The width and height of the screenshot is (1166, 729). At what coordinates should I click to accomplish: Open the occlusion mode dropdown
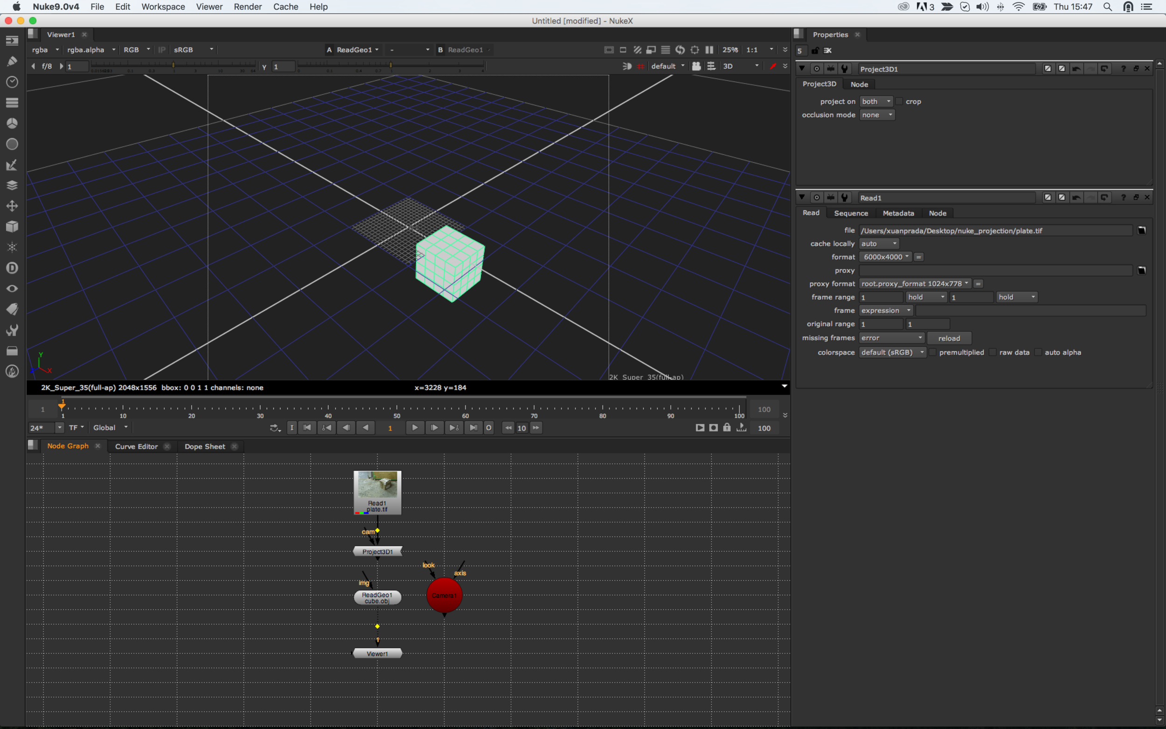click(877, 115)
